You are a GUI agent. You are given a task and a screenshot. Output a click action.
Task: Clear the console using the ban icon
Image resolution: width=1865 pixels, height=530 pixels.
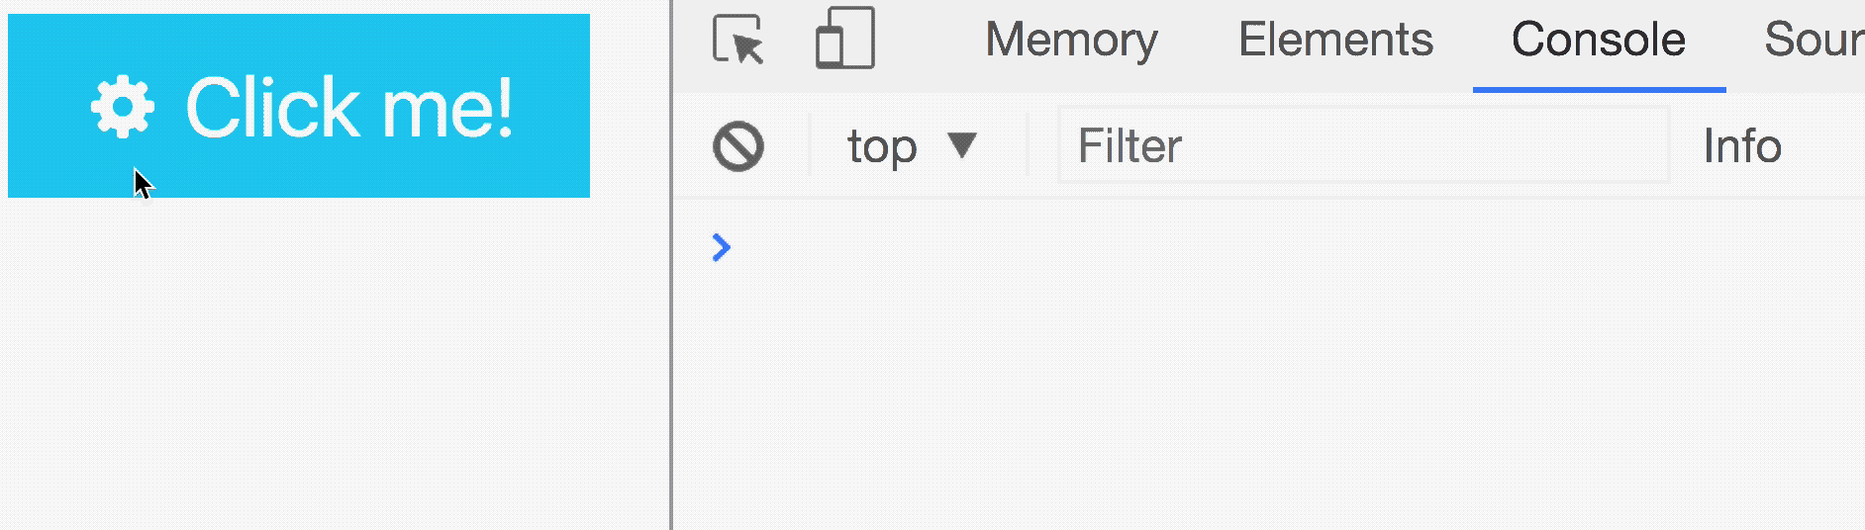[x=738, y=147]
